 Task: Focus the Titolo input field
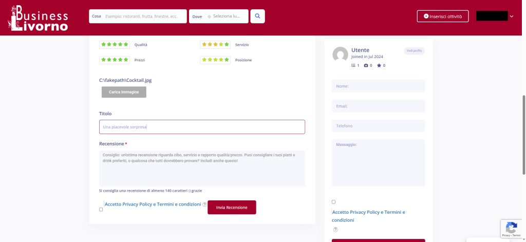point(202,127)
